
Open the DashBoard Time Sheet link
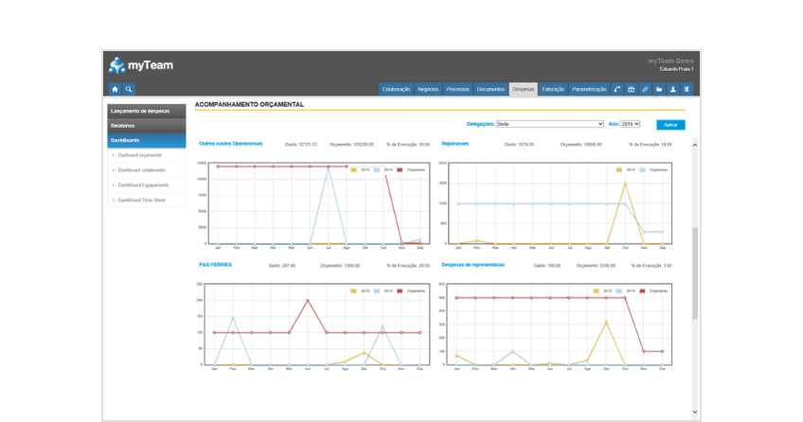142,200
